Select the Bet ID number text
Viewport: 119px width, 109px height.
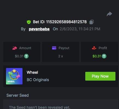66,22
